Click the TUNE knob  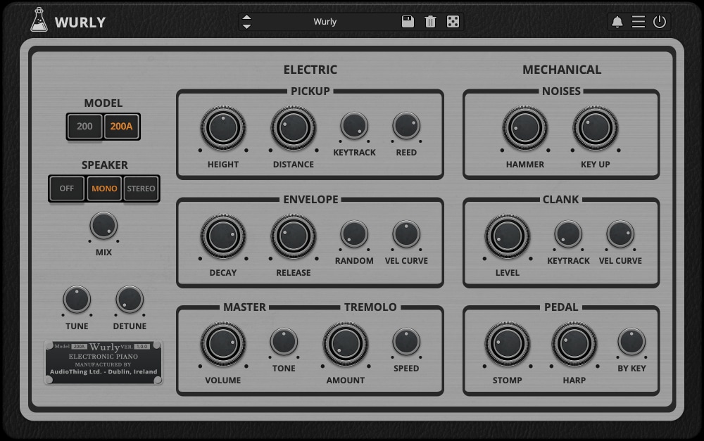[77, 299]
